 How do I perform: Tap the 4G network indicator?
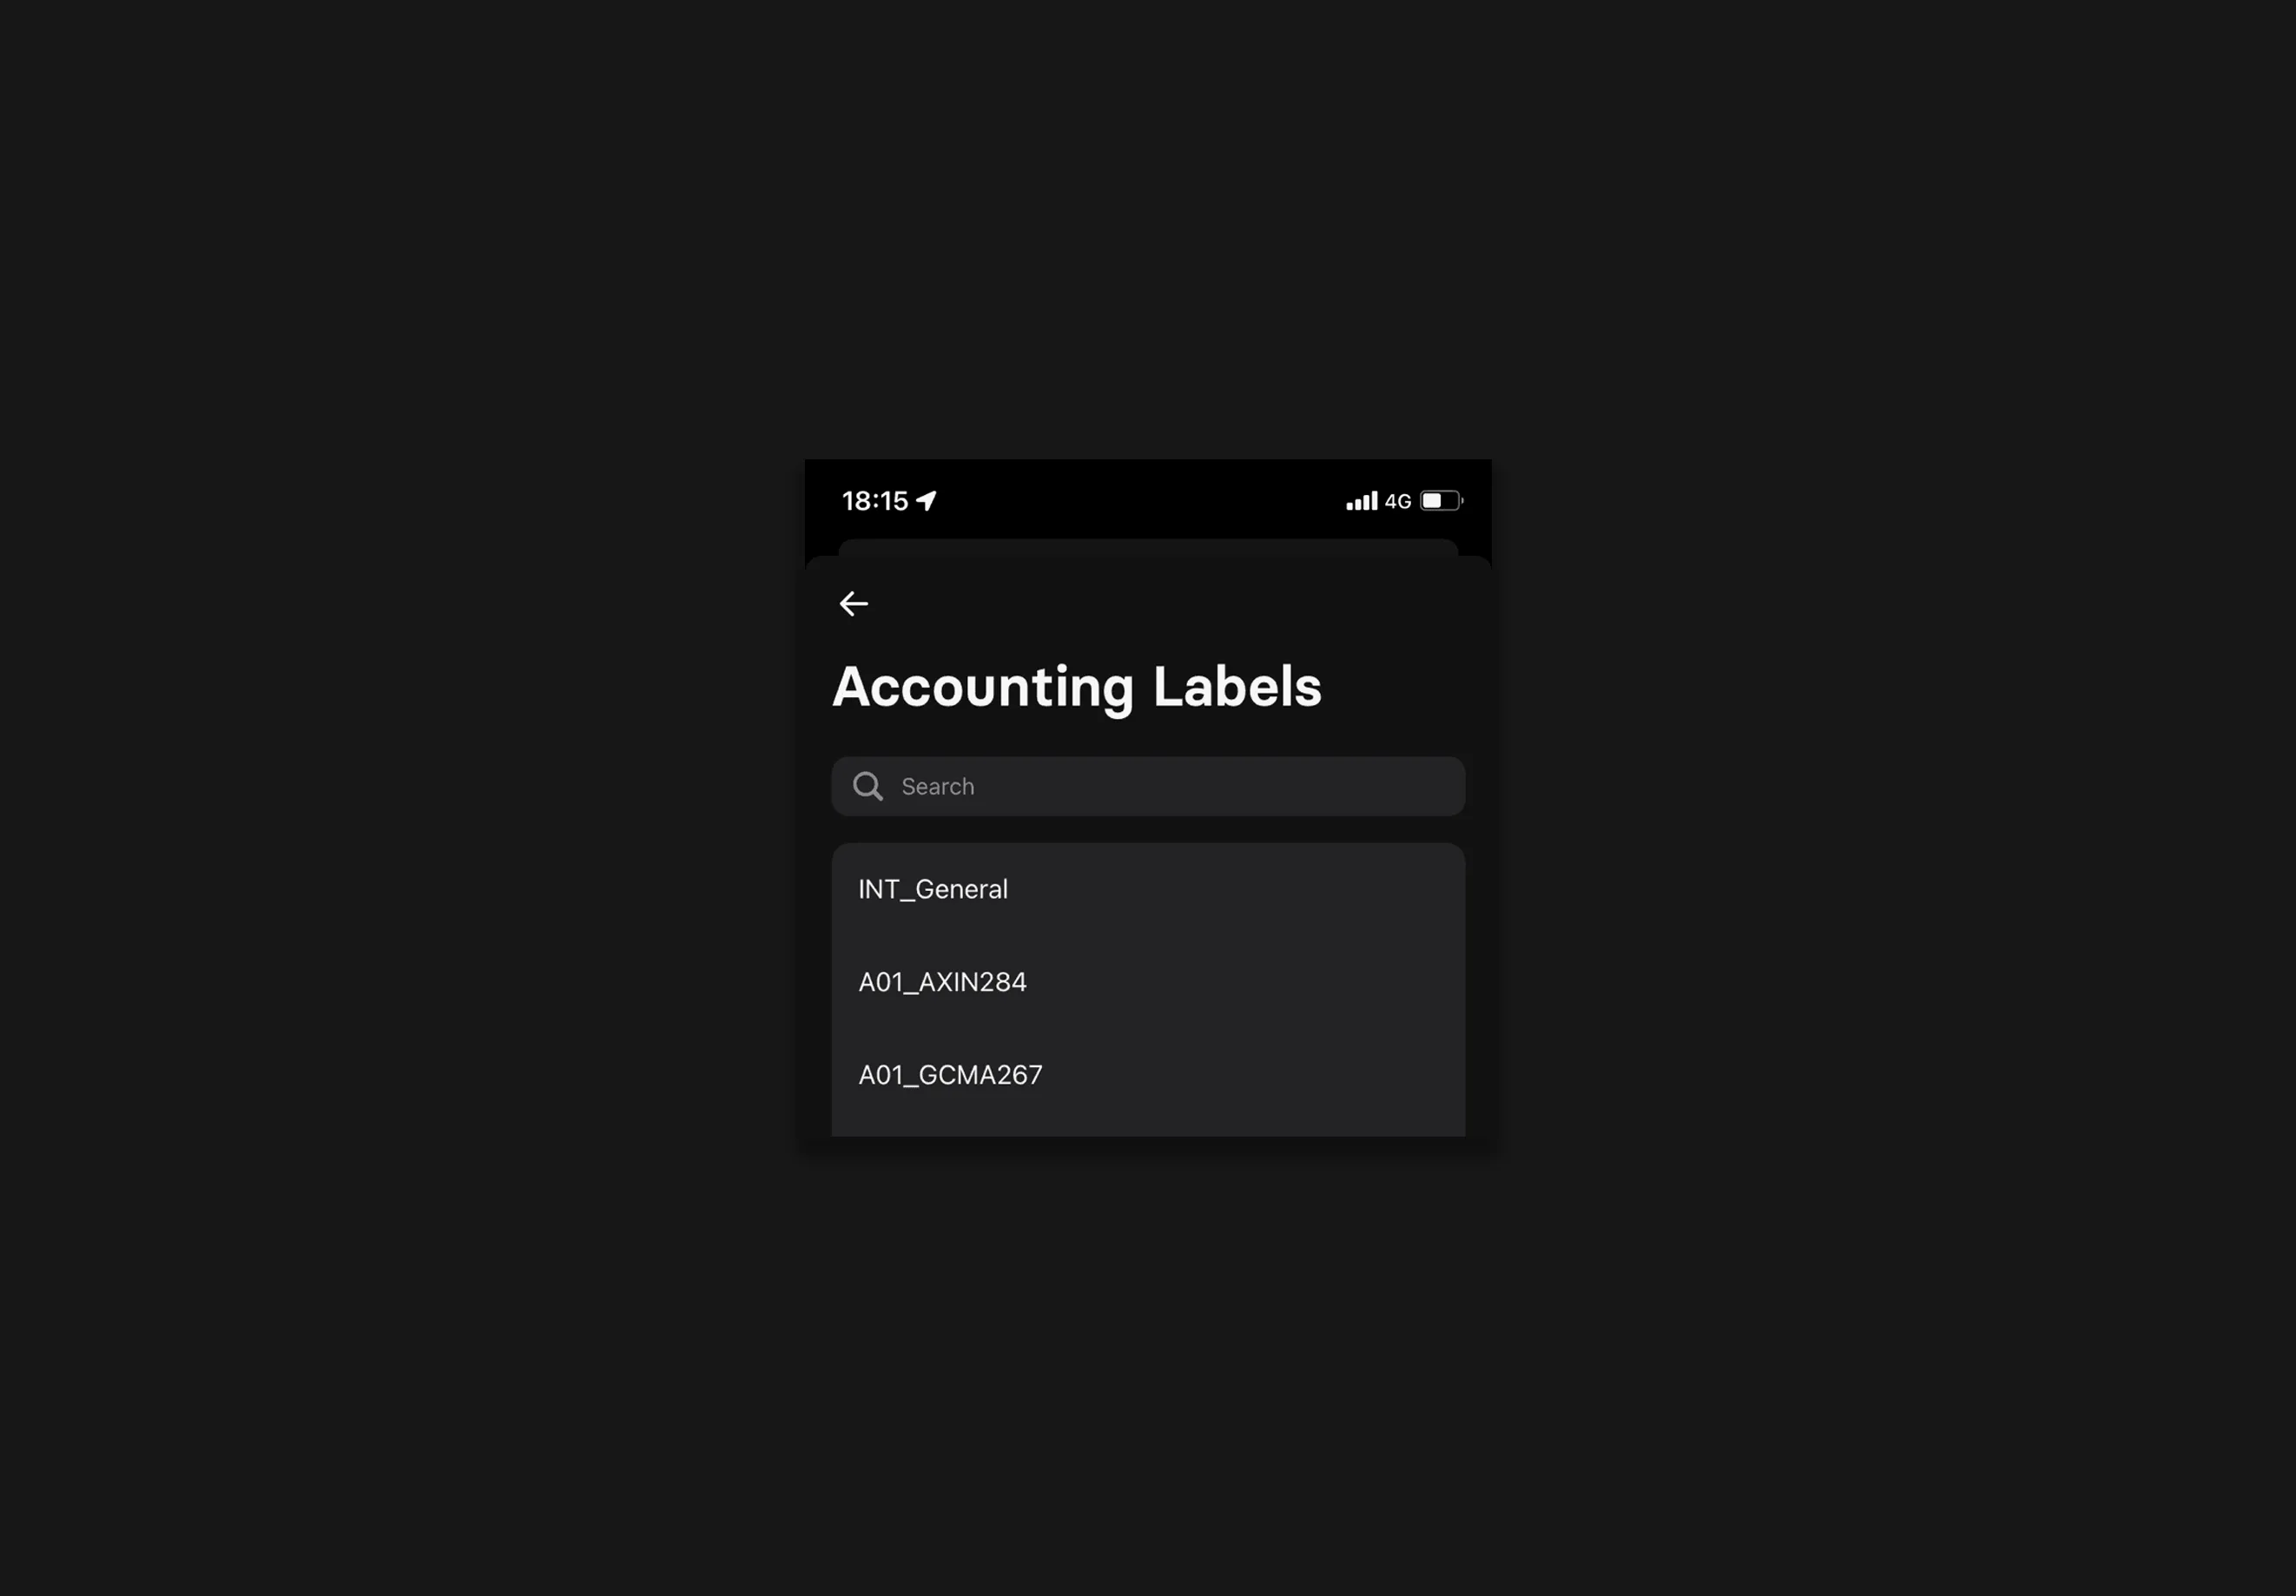pyautogui.click(x=1398, y=501)
